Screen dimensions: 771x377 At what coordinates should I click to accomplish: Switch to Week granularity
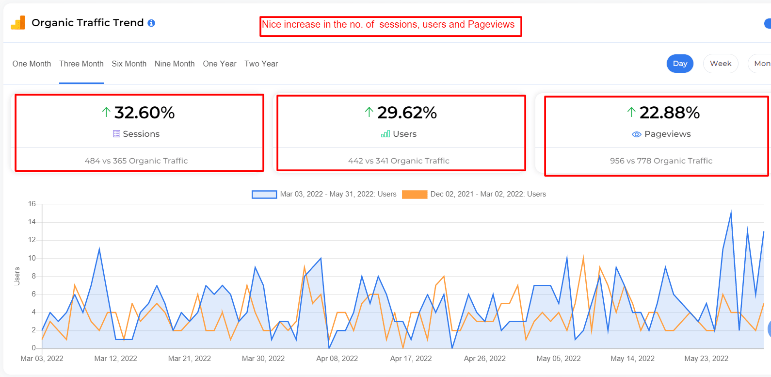[721, 64]
